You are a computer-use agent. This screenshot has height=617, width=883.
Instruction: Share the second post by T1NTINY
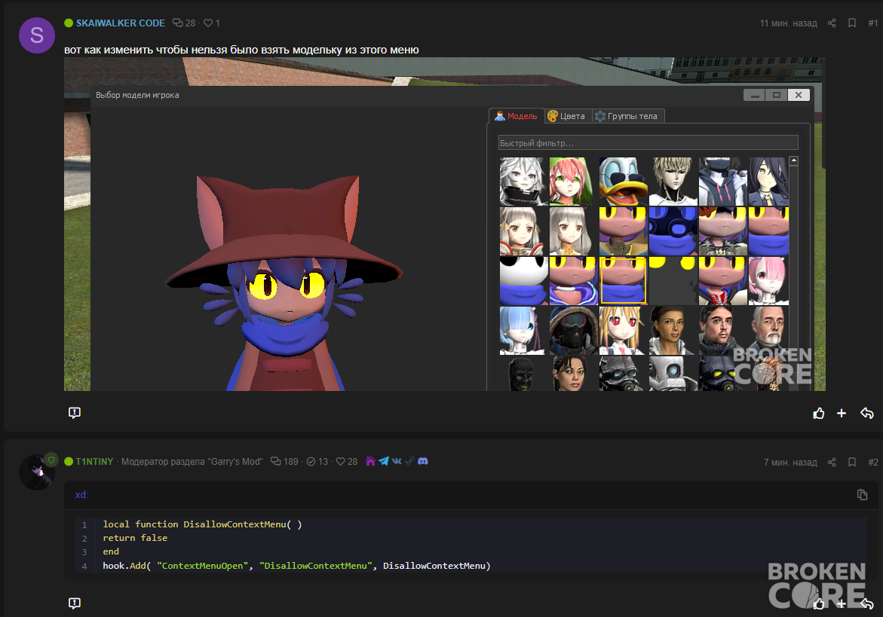tap(832, 463)
